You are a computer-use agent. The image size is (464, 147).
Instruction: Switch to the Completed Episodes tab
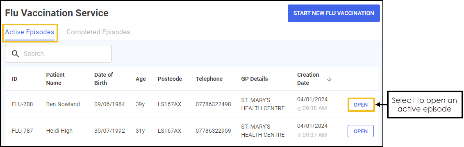click(x=98, y=32)
